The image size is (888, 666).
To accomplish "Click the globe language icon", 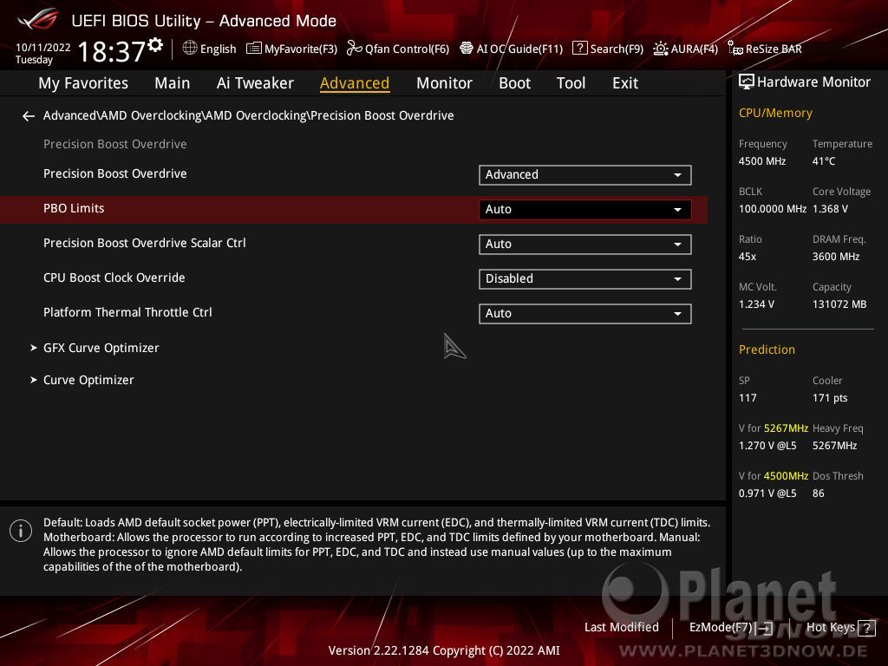I will tap(190, 49).
